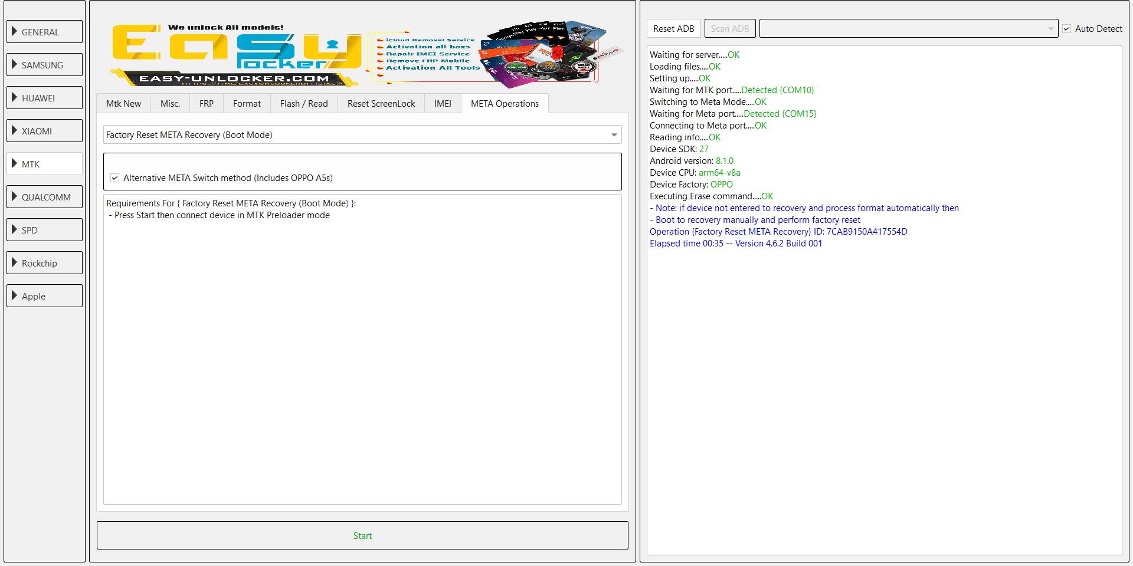Click log line 'Loading files.....OK'
The image size is (1133, 566).
[685, 67]
